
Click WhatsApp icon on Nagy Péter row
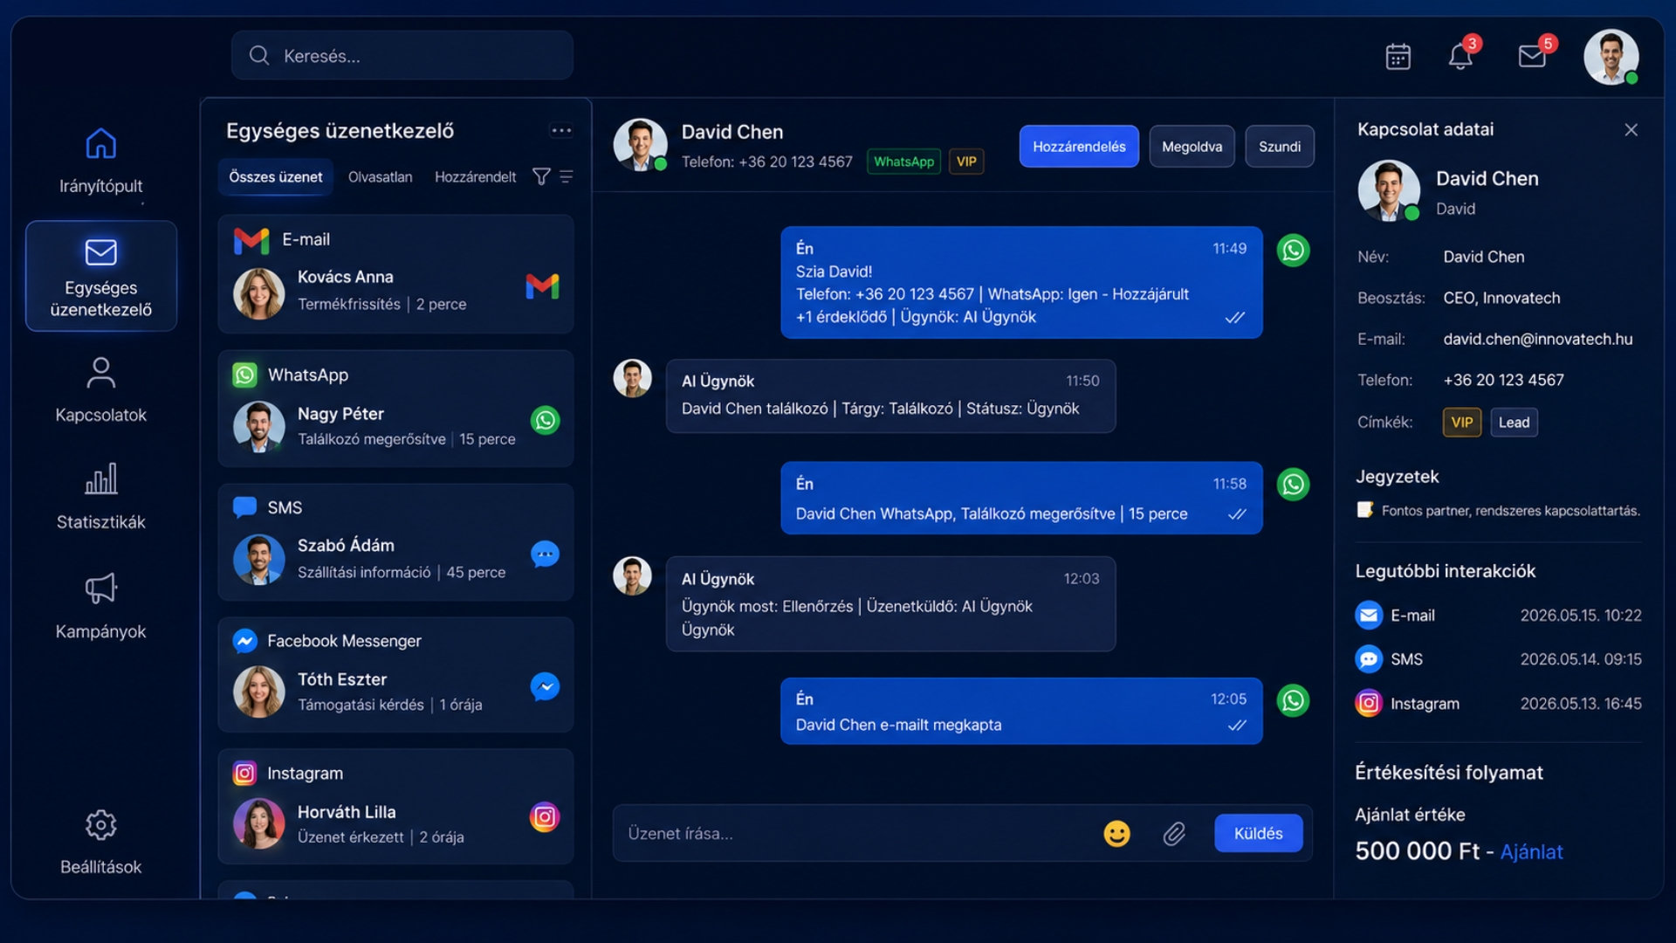pyautogui.click(x=546, y=421)
